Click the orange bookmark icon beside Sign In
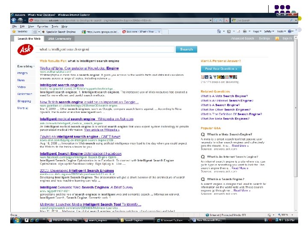Image resolution: width=308 pixels, height=231 pixels. [277, 38]
